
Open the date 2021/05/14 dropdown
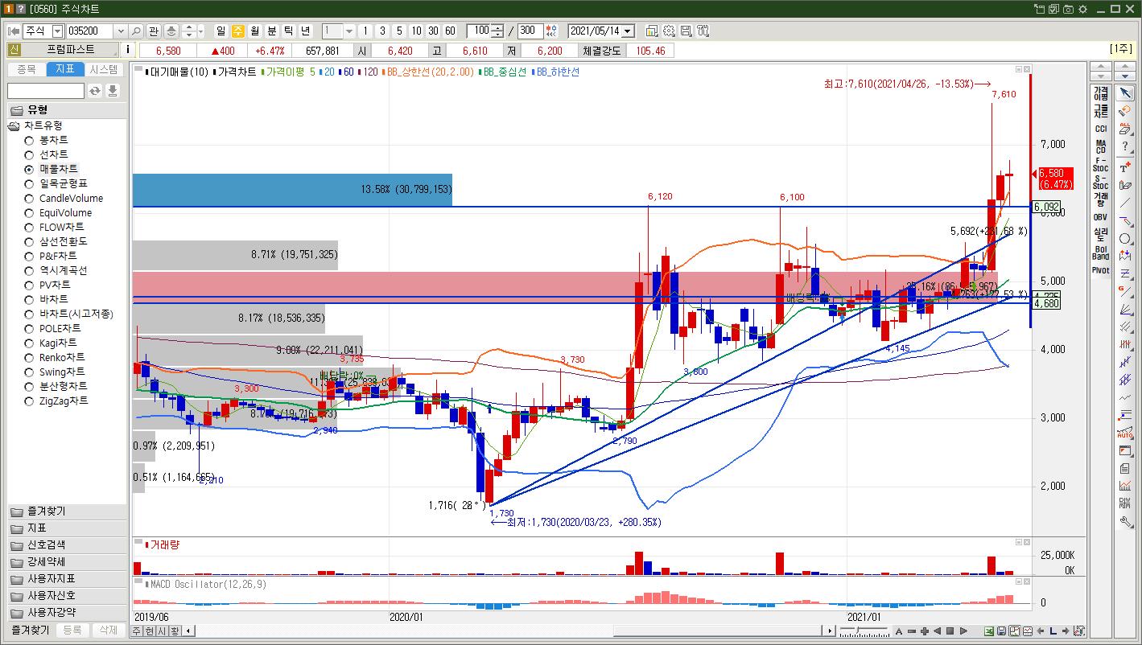click(x=628, y=31)
